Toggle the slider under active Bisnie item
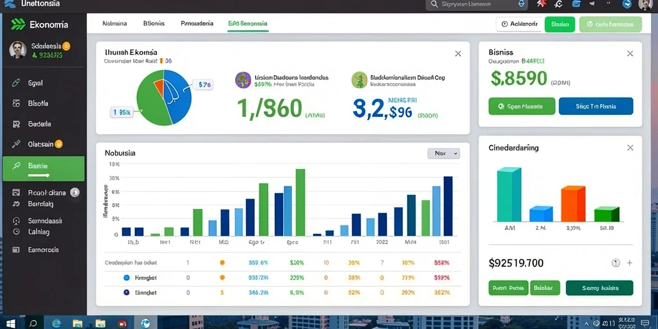 (x=39, y=175)
